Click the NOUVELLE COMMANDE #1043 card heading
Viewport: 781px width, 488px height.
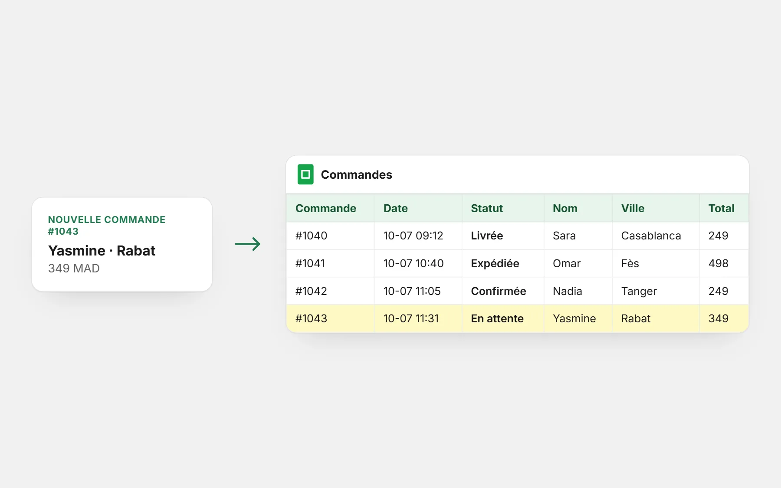pyautogui.click(x=107, y=226)
